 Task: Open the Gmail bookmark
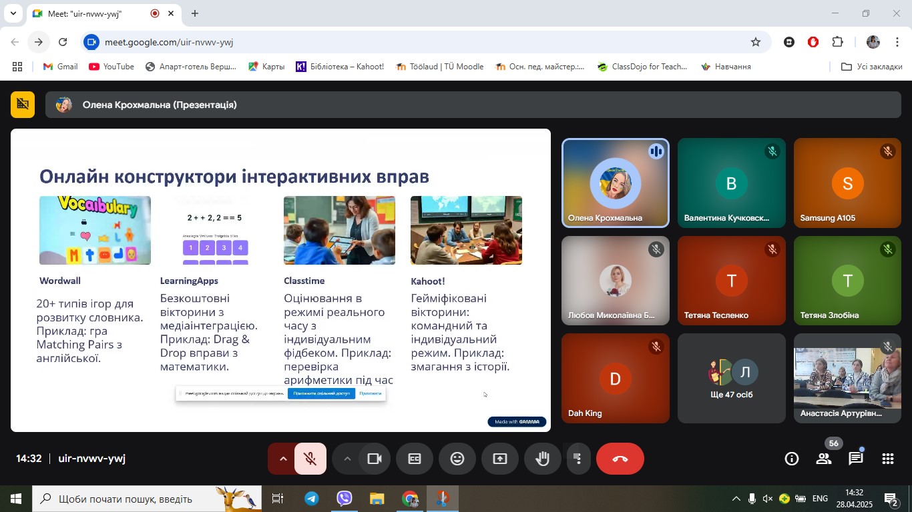click(x=61, y=67)
